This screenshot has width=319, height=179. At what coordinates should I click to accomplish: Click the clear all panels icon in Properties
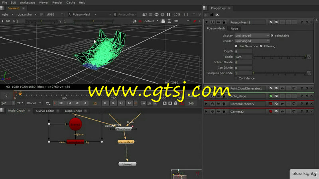217,15
